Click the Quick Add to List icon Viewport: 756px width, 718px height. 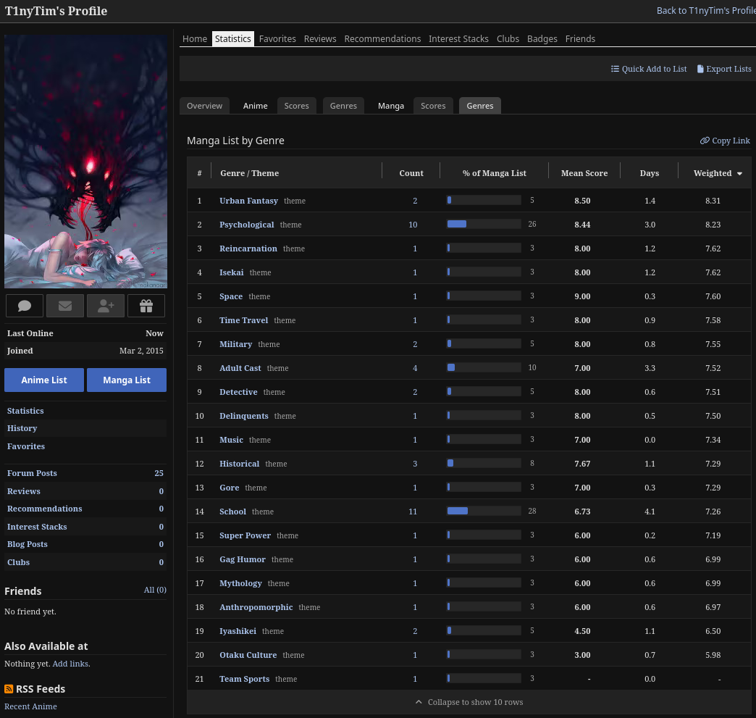click(615, 69)
